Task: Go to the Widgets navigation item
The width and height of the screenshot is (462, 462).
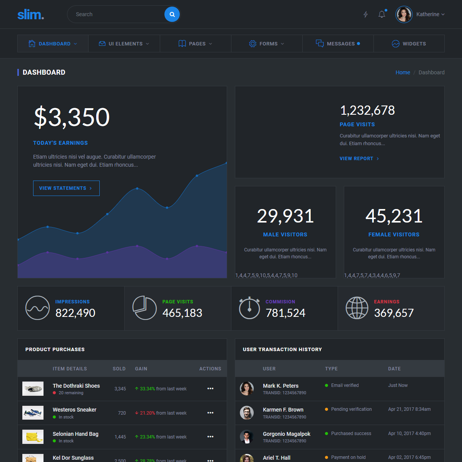Action: pyautogui.click(x=409, y=44)
